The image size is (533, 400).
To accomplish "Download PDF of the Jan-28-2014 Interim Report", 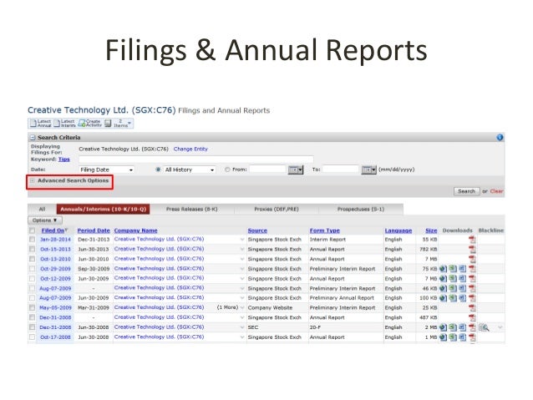I will tap(472, 240).
